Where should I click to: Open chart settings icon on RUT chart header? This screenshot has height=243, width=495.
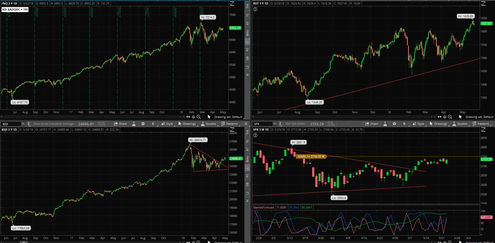[483, 3]
